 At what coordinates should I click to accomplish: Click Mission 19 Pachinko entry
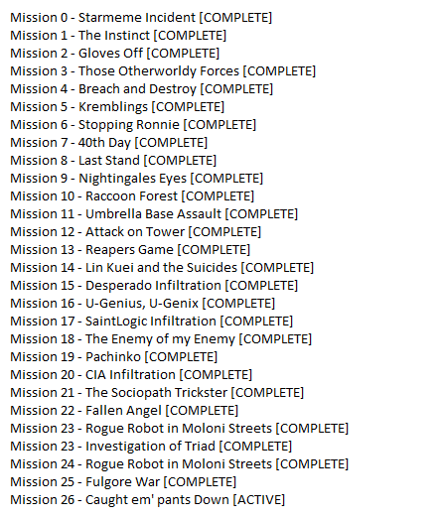coord(114,357)
